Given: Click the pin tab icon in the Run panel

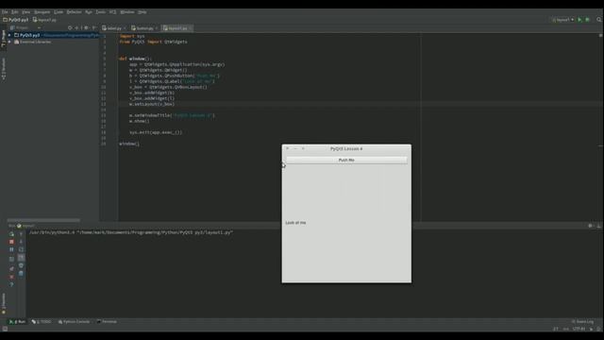Looking at the screenshot, I should pyautogui.click(x=11, y=268).
